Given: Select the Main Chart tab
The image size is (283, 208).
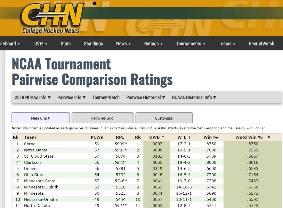Looking at the screenshot, I should [x=40, y=118].
